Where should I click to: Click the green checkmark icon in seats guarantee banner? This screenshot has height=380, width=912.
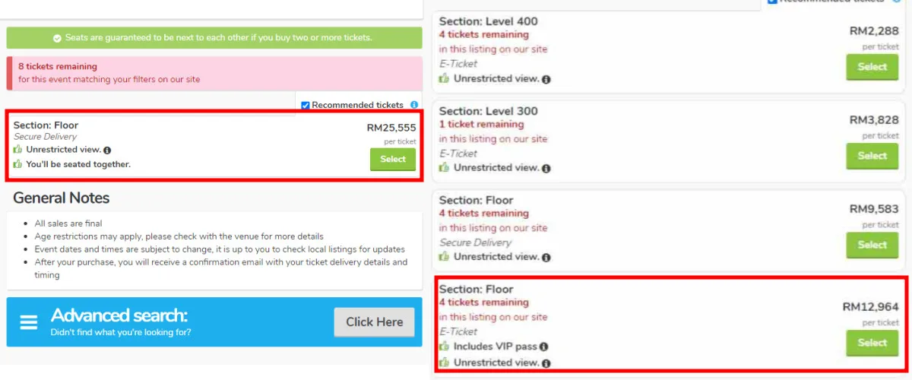[57, 38]
